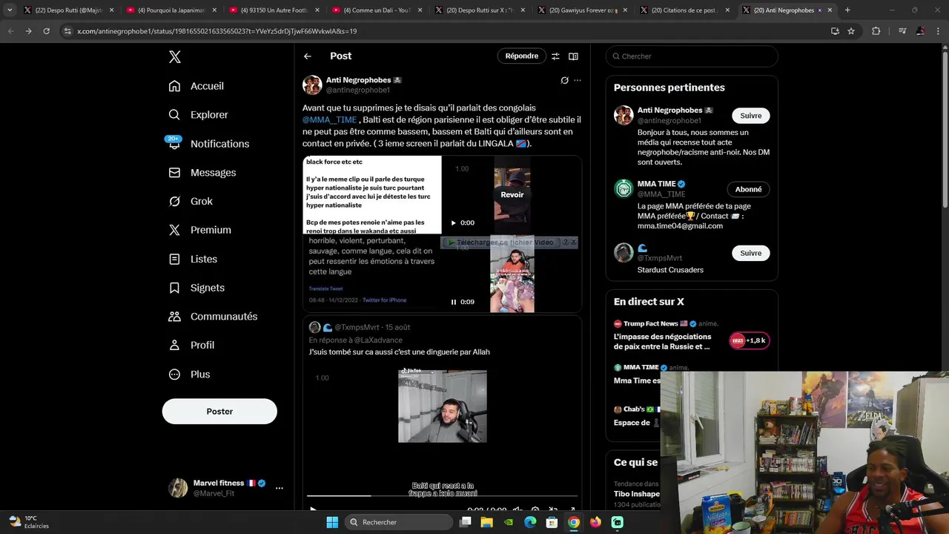This screenshot has width=949, height=534.
Task: Open Tibo Inshape trend
Action: click(636, 494)
